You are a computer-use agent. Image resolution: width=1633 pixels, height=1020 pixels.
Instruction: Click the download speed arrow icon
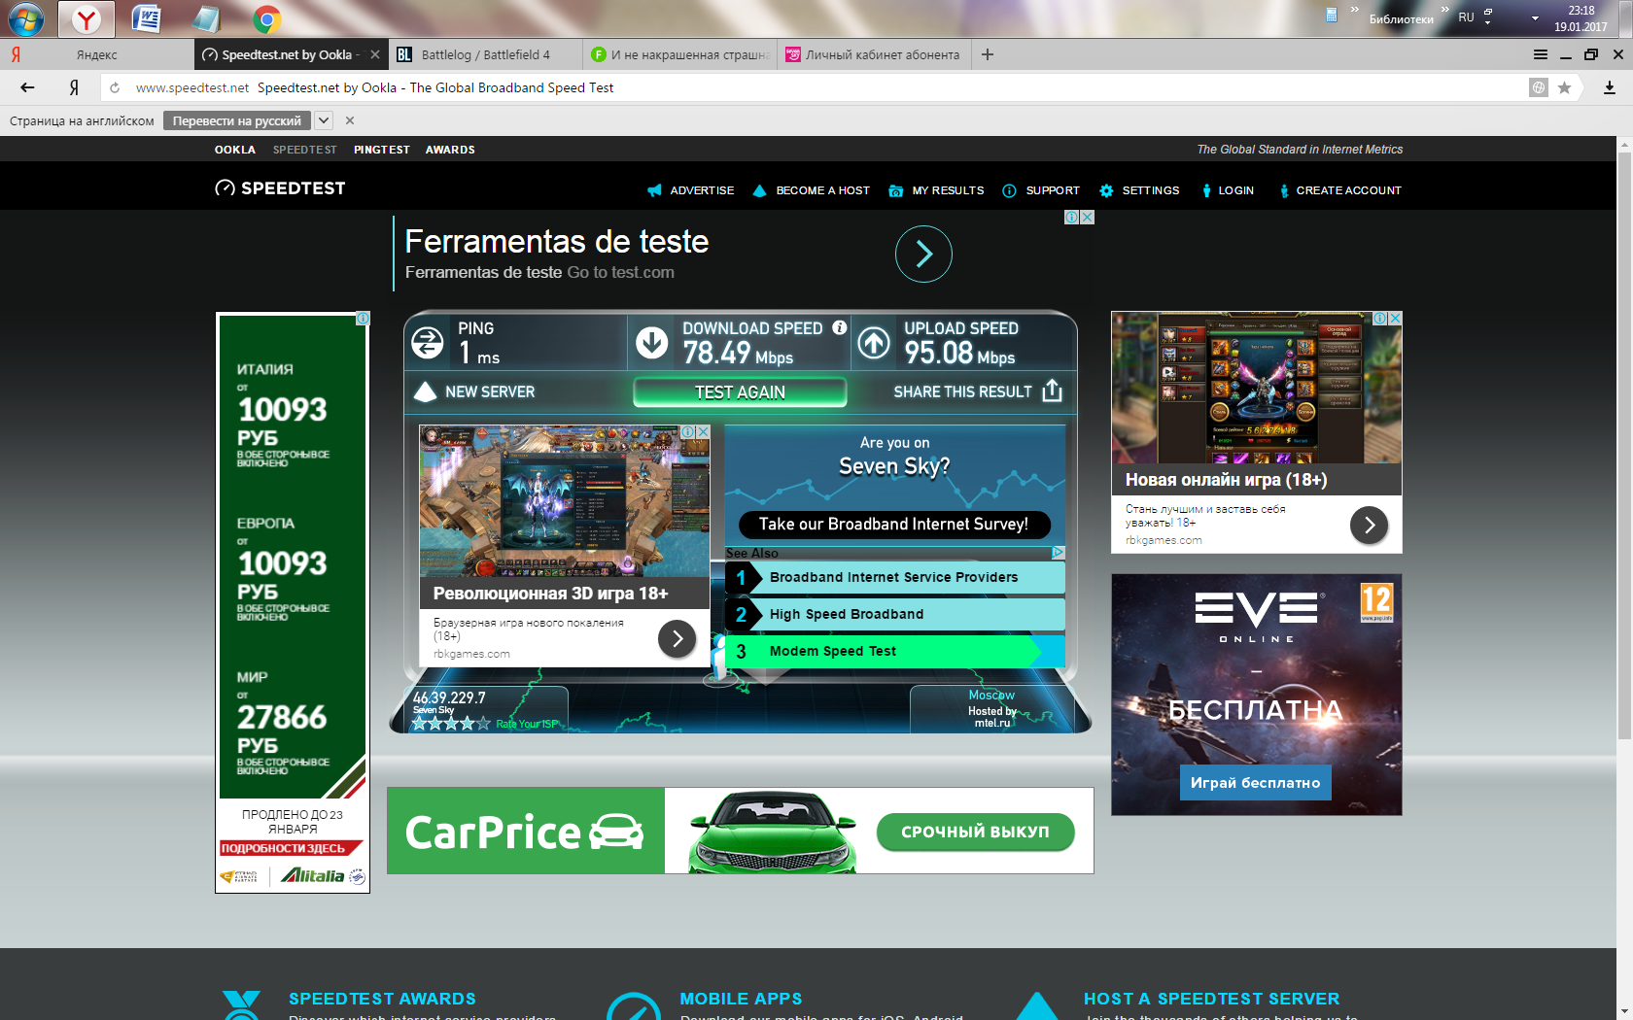651,342
